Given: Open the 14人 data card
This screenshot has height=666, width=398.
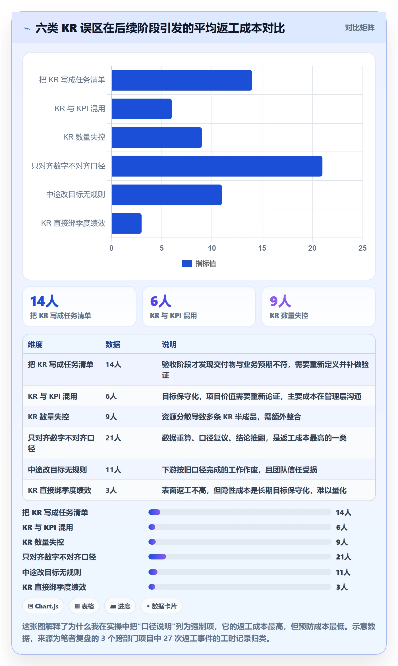Looking at the screenshot, I should (79, 307).
